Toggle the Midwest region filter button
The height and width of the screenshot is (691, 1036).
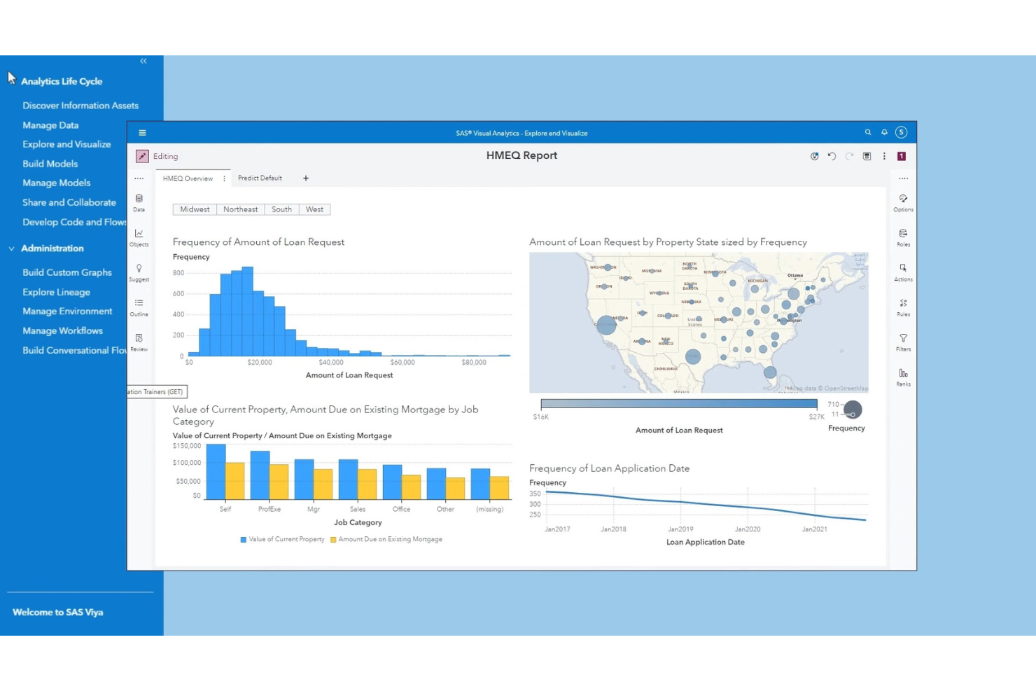pos(195,209)
